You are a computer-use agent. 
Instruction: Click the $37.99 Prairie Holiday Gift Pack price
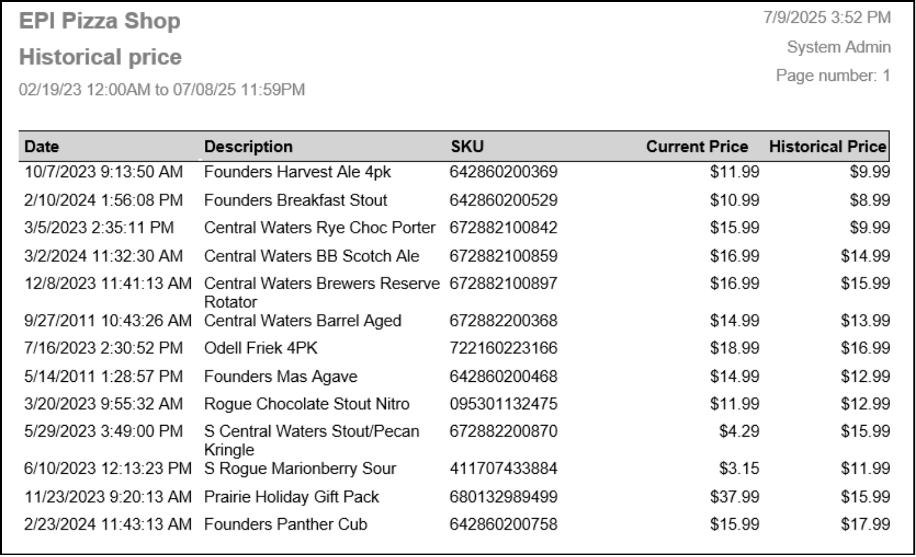click(735, 497)
